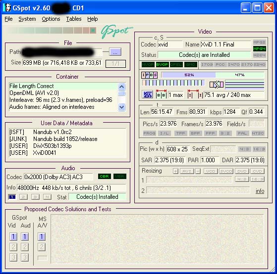Click the BFF field order indicator
This screenshot has height=274, width=277.
click(x=195, y=134)
